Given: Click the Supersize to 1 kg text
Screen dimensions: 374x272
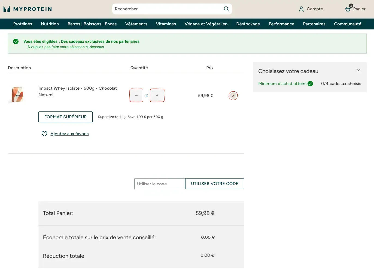Looking at the screenshot, I should point(130,117).
